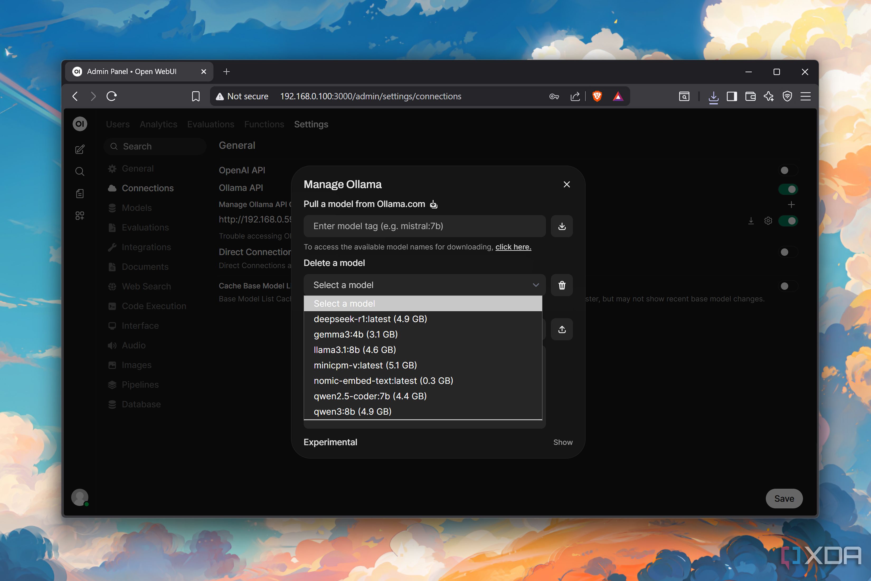871x581 pixels.
Task: Toggle the Ollama API switch
Action: point(788,189)
